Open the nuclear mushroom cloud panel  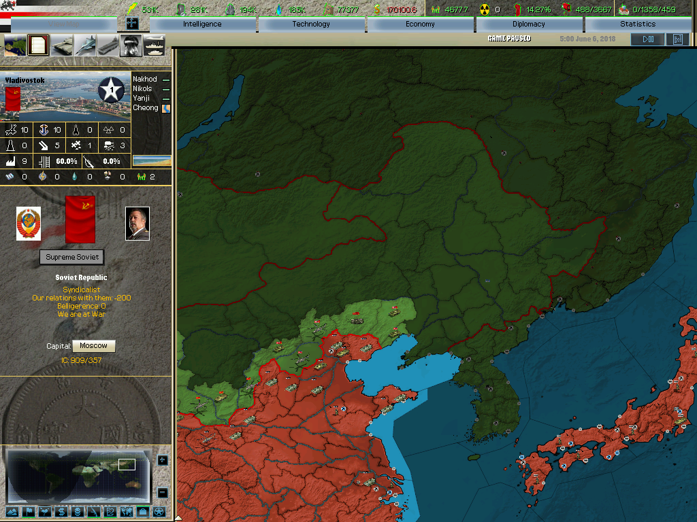click(131, 46)
